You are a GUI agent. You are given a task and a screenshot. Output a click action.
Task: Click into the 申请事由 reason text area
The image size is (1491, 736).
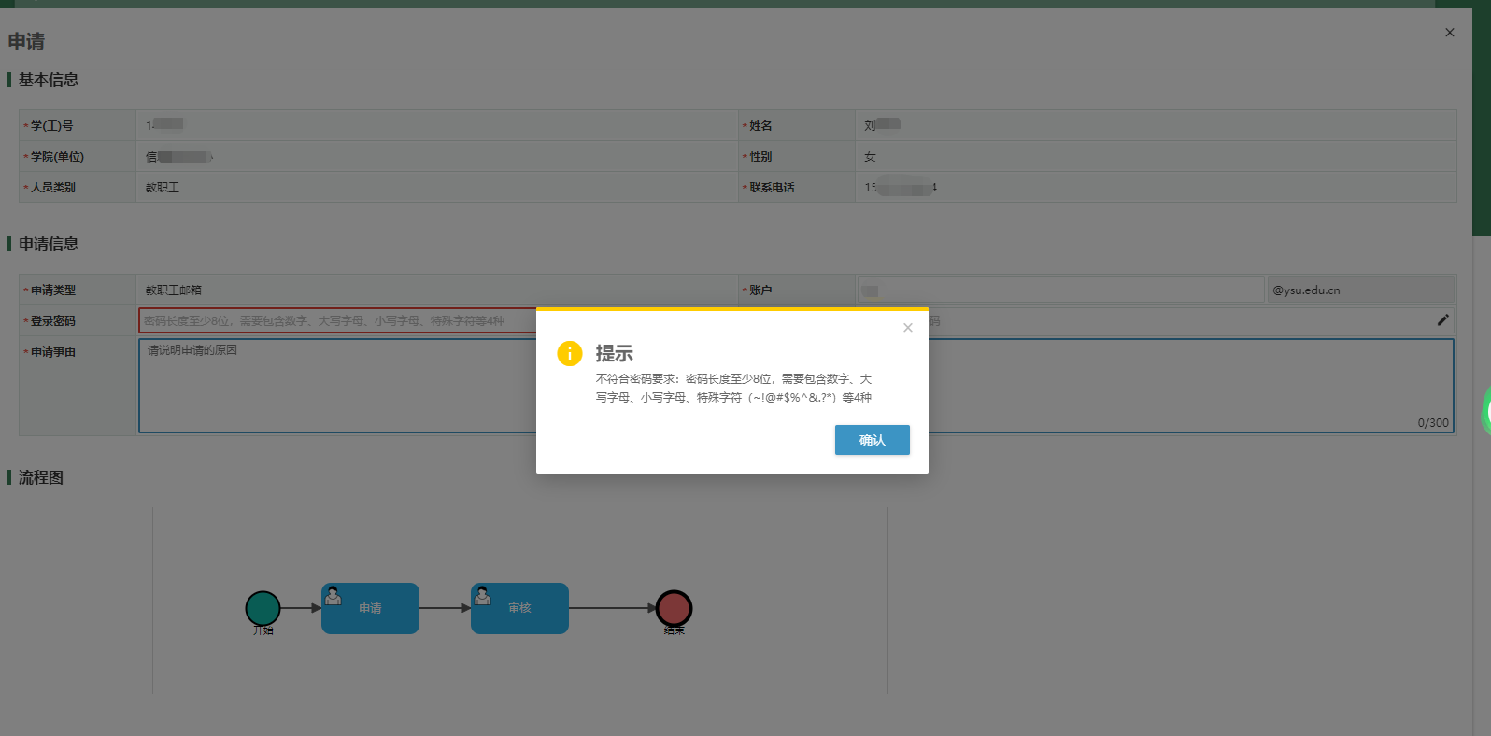click(x=336, y=386)
